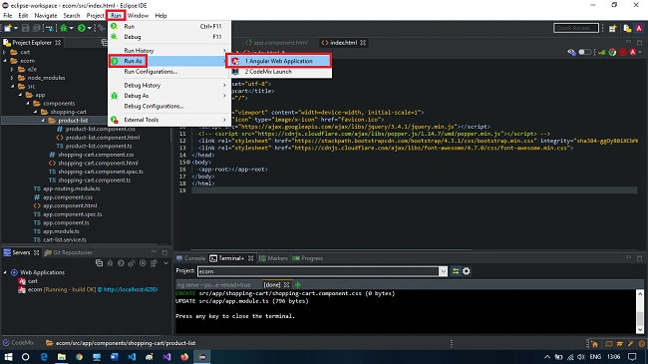Click the Quick Access search field
Image resolution: width=648 pixels, height=364 pixels.
point(576,28)
